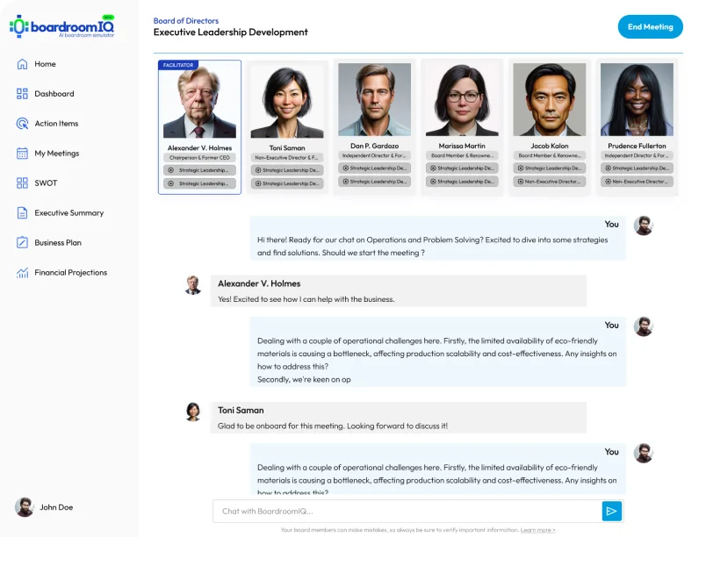Open Executive Summary page
713x566 pixels.
(69, 212)
